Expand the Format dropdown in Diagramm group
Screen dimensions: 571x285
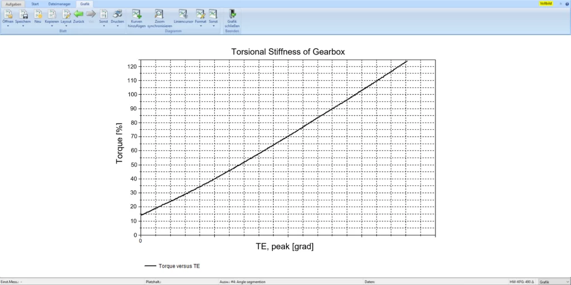[201, 26]
